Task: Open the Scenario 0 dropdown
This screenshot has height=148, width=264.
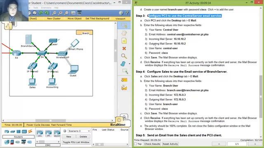Action: (x=79, y=131)
